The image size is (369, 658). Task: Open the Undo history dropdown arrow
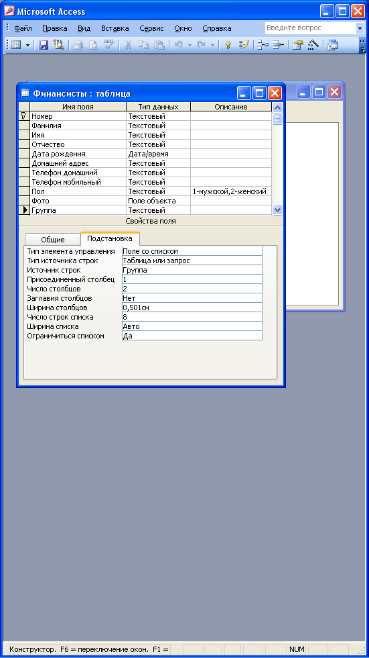coord(190,45)
